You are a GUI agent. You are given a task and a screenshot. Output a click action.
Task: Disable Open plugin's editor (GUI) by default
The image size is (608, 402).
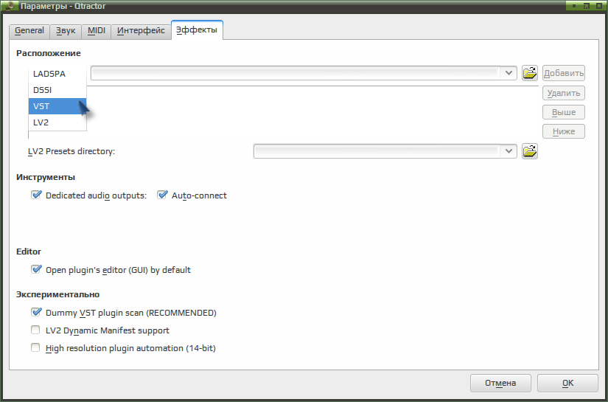click(x=36, y=269)
